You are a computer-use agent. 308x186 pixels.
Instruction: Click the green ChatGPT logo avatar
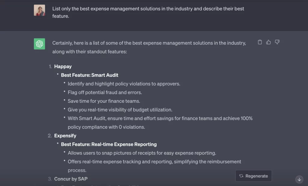tap(39, 44)
